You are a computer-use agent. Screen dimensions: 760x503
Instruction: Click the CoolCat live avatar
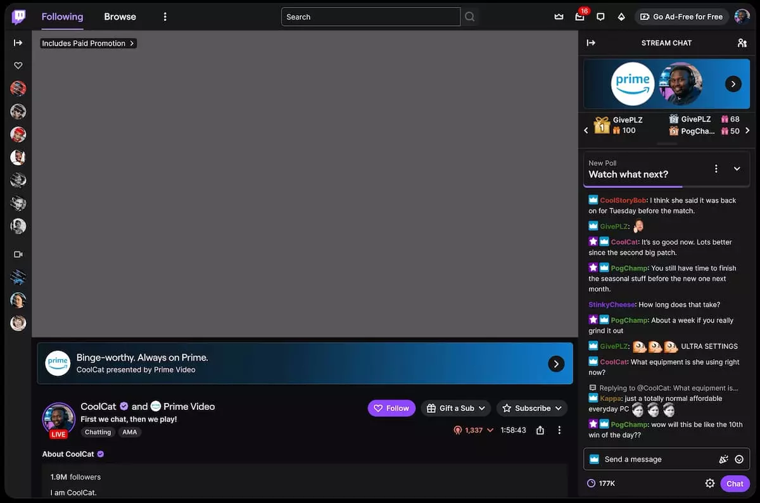pos(59,419)
